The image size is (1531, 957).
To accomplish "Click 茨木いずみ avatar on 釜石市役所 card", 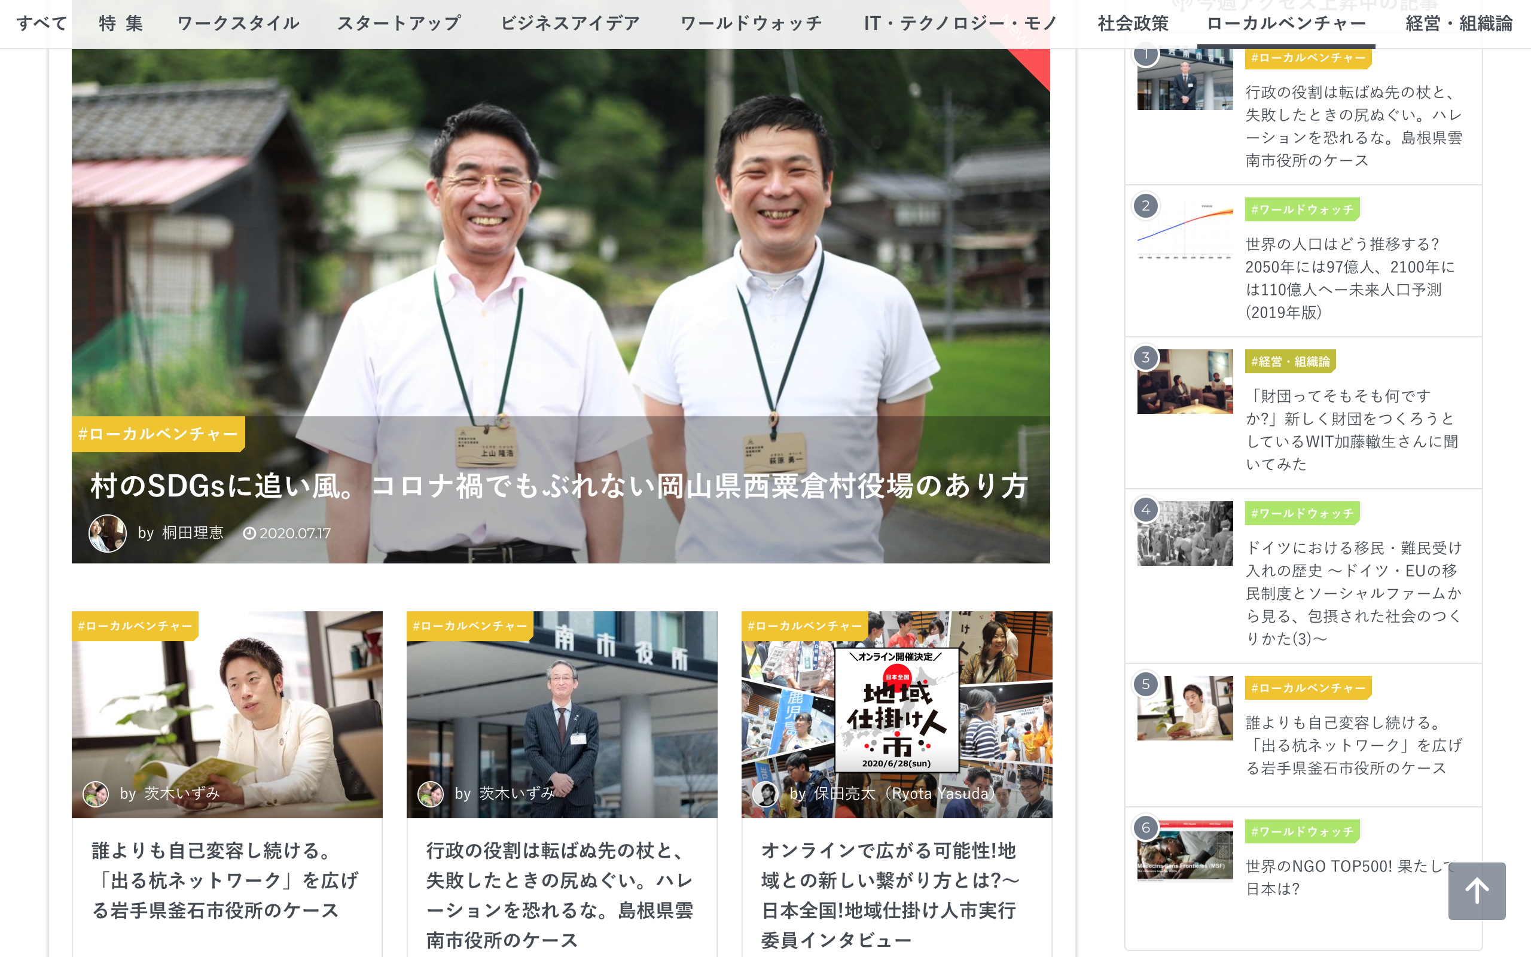I will click(96, 794).
